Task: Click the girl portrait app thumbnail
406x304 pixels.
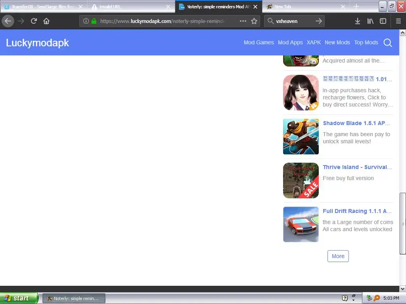Action: click(x=301, y=93)
